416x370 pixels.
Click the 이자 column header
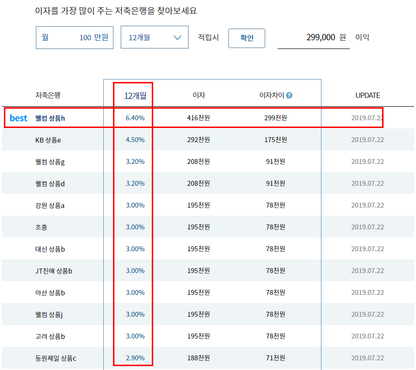click(x=199, y=95)
